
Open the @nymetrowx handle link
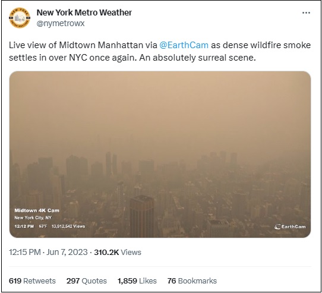(61, 23)
